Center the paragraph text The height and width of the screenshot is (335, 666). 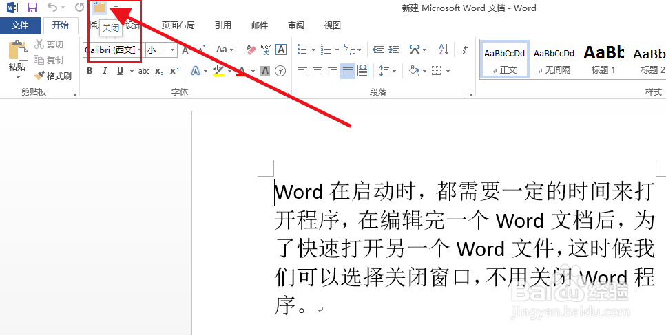pos(318,71)
